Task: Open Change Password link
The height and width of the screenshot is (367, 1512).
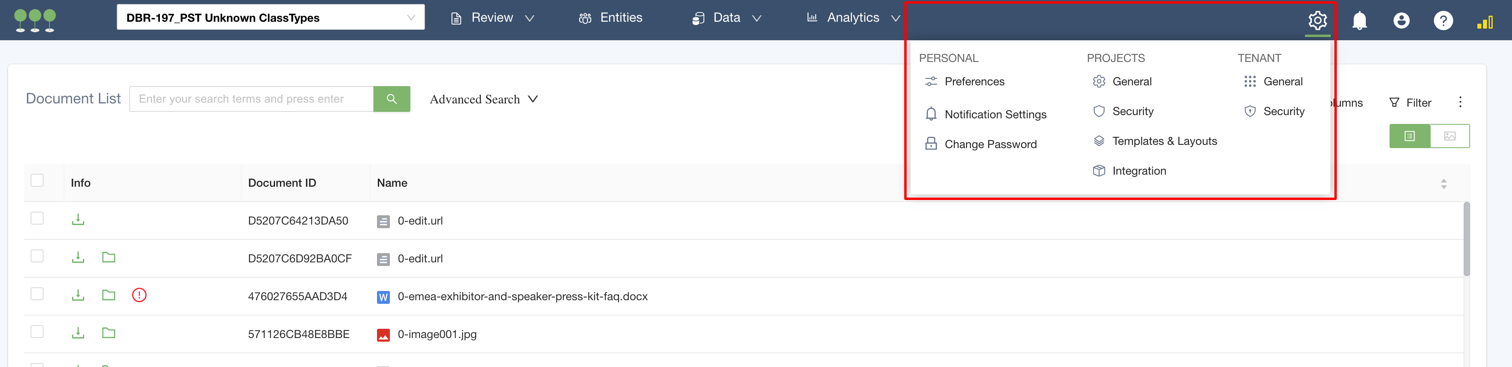Action: click(990, 144)
